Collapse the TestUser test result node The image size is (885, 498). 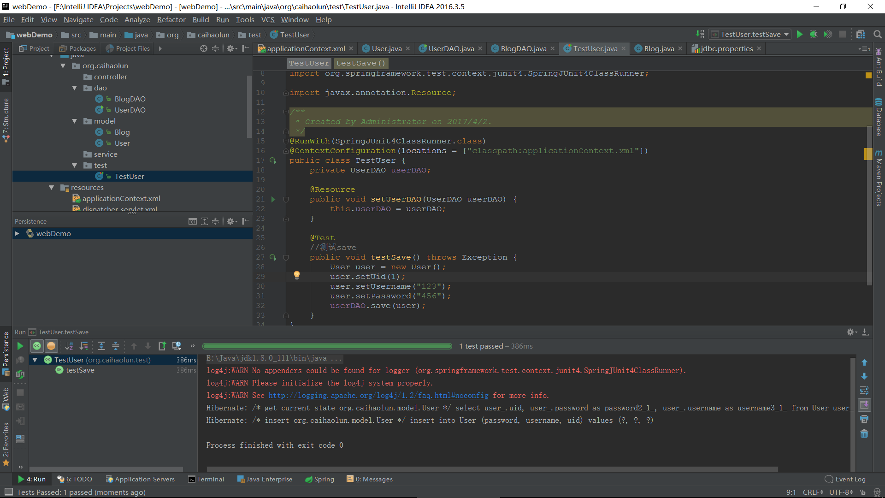tap(35, 360)
